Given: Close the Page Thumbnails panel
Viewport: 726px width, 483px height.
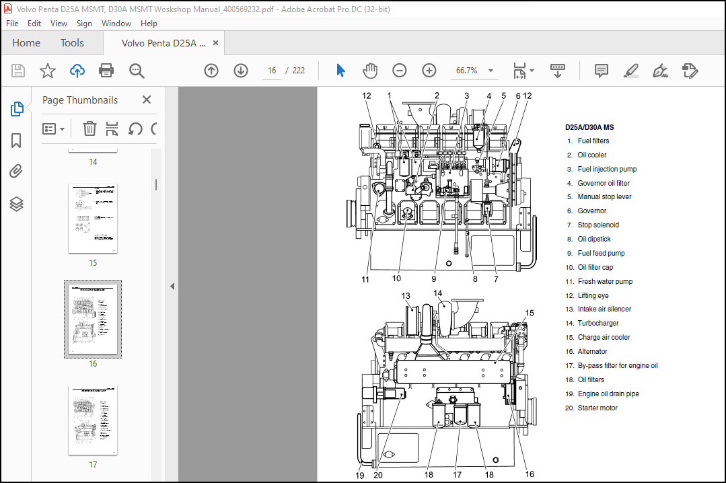Looking at the screenshot, I should 147,100.
